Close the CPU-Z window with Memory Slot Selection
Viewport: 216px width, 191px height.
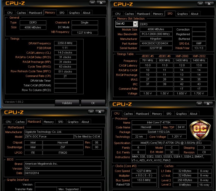tap(208, 4)
